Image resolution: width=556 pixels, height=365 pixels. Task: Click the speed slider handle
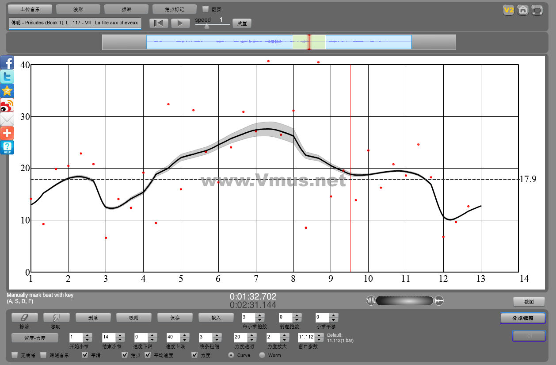[x=206, y=26]
